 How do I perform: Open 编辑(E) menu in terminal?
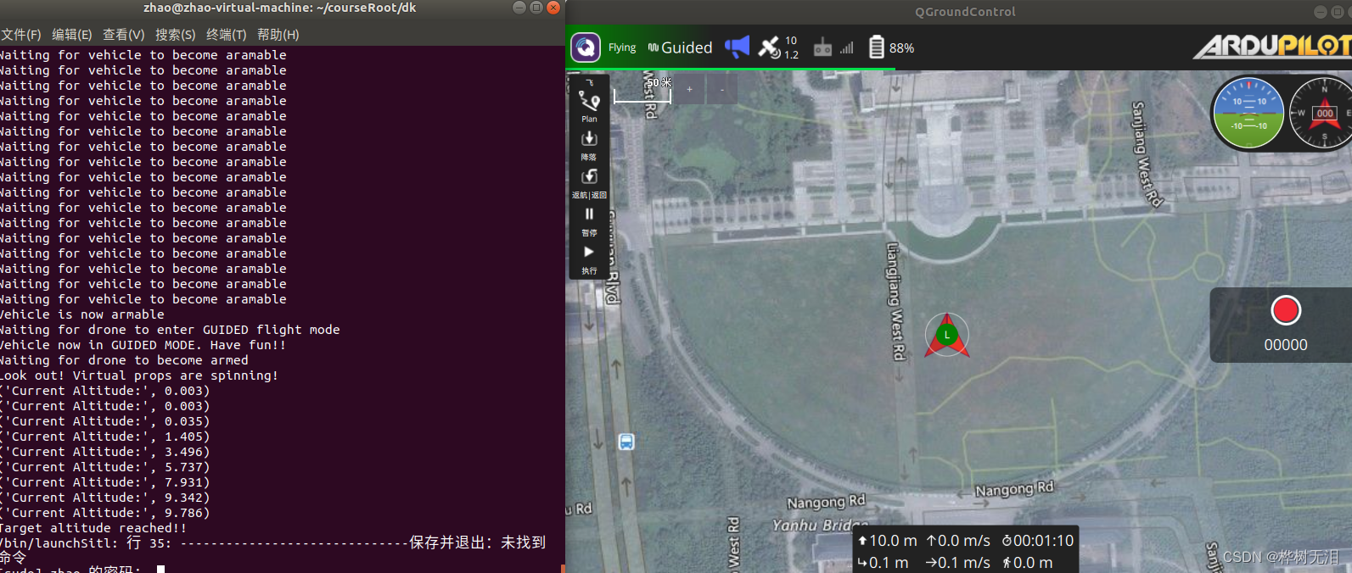click(72, 35)
